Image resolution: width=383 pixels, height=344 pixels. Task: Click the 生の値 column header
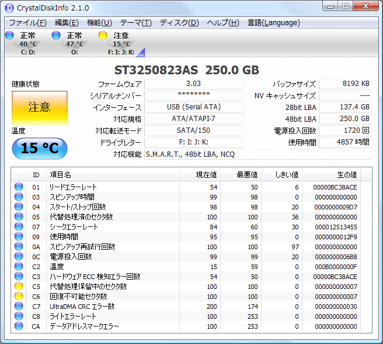coord(332,175)
